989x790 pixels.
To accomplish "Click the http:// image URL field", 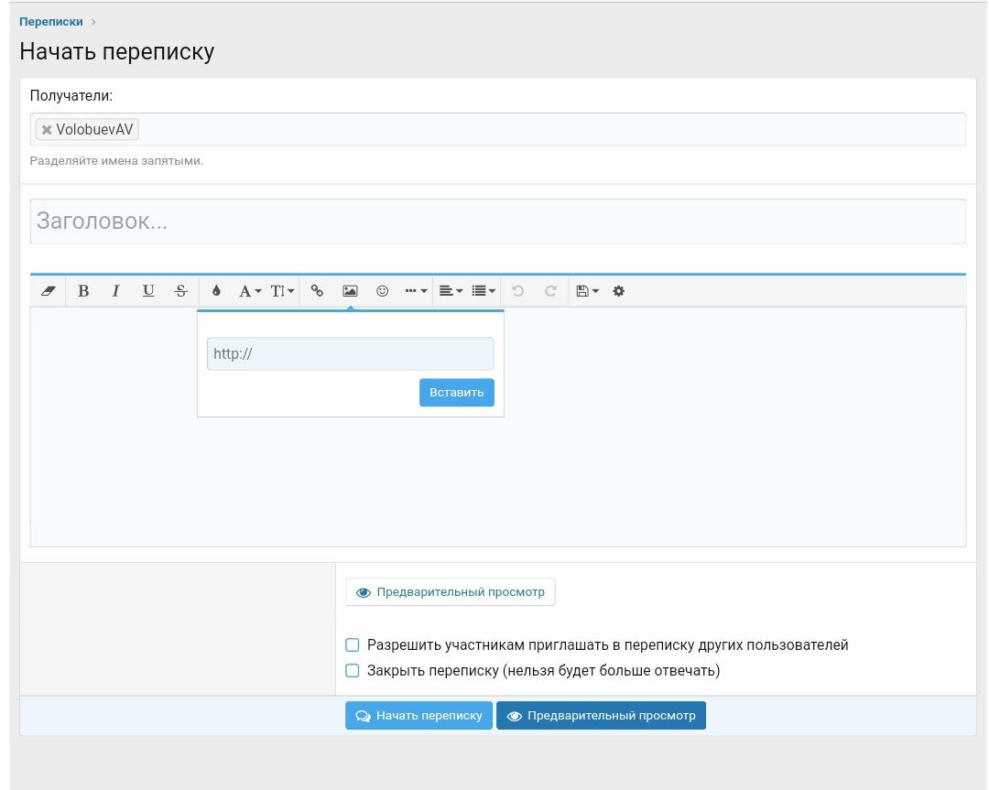I will click(350, 353).
